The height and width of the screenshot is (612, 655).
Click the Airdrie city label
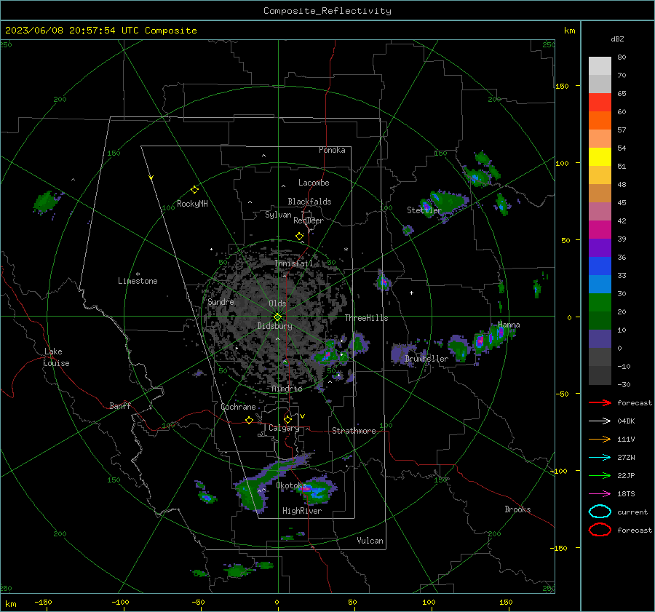click(287, 389)
